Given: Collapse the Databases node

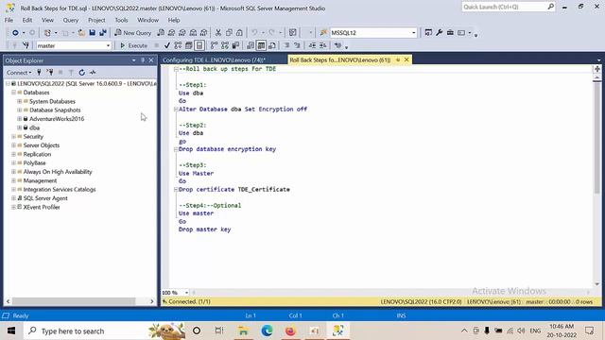Looking at the screenshot, I should tap(13, 93).
